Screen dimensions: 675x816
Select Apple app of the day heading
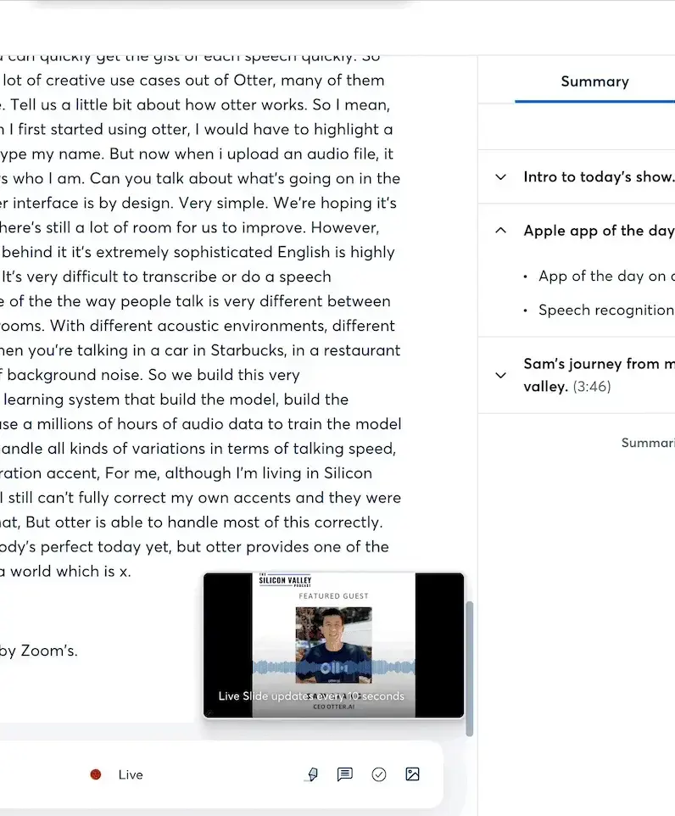pos(599,231)
